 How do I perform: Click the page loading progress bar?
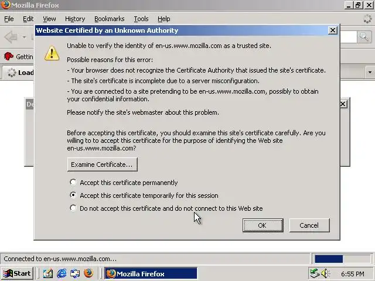[342, 259]
